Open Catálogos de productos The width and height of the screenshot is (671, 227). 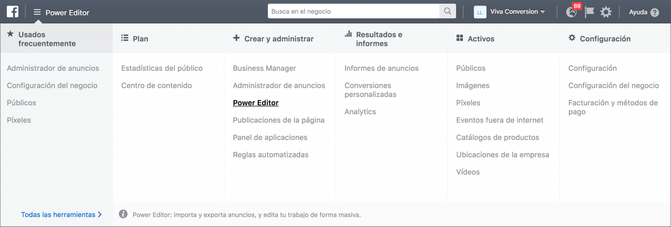click(x=497, y=138)
